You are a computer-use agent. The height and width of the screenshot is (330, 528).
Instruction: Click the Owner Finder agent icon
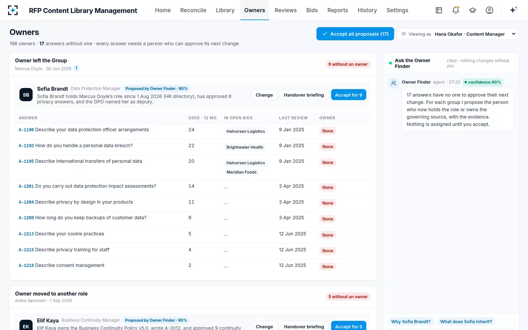pos(393,83)
